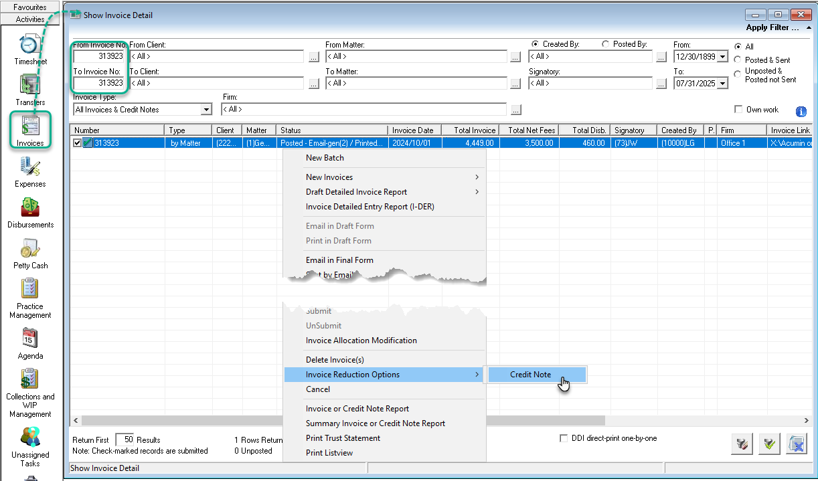Open the Invoices activity

[30, 130]
